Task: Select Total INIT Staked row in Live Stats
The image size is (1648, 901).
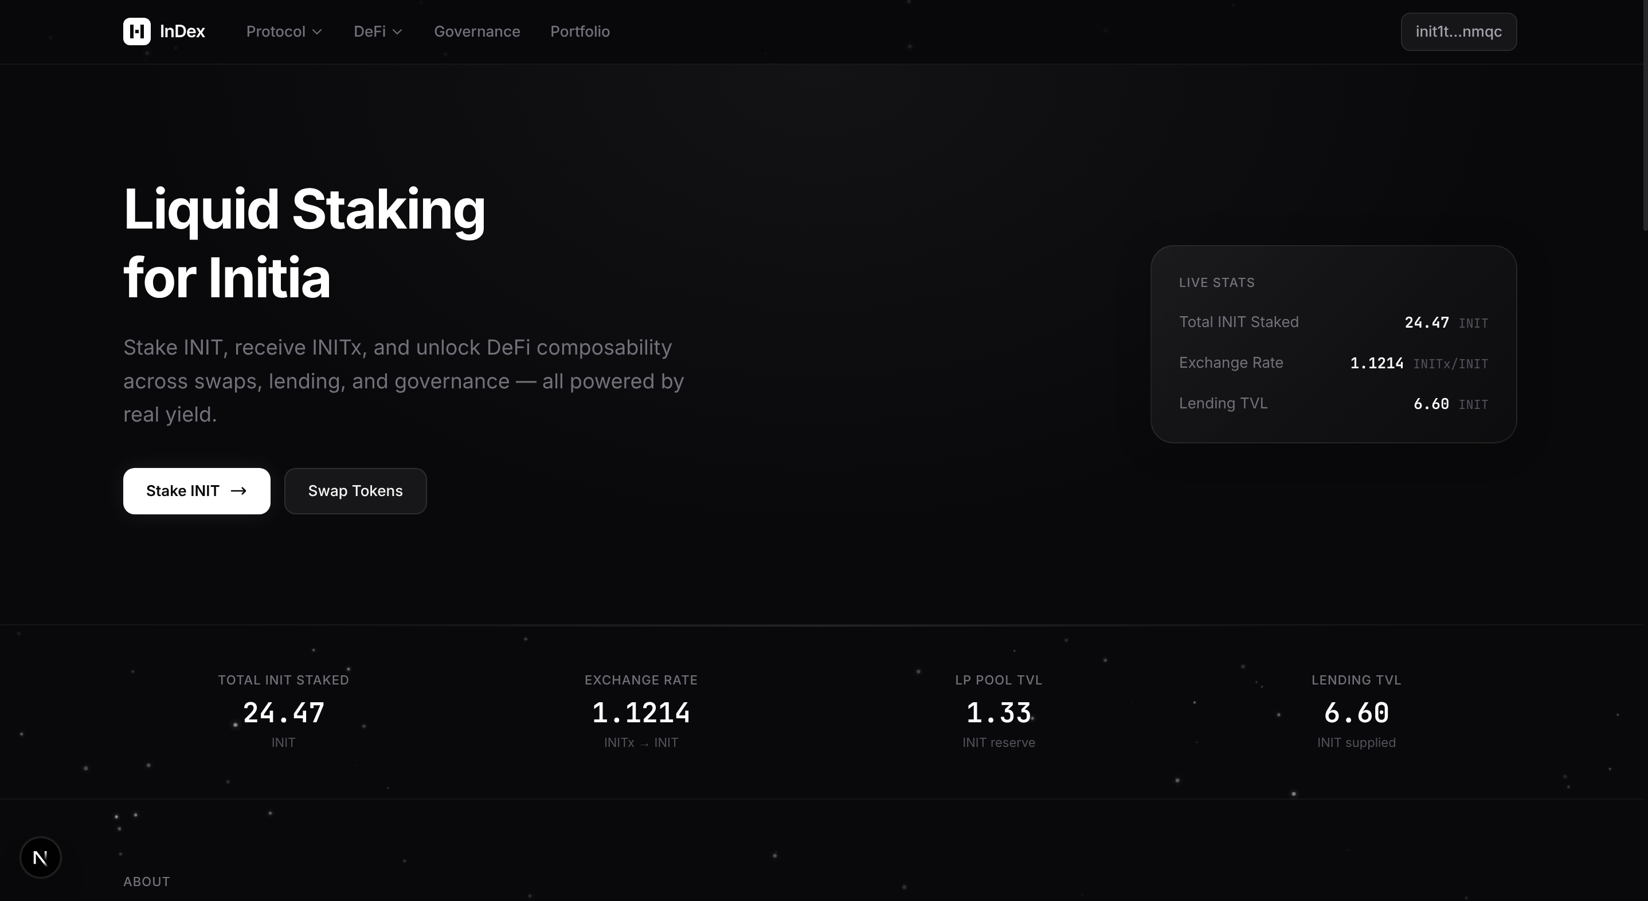Action: 1333,322
